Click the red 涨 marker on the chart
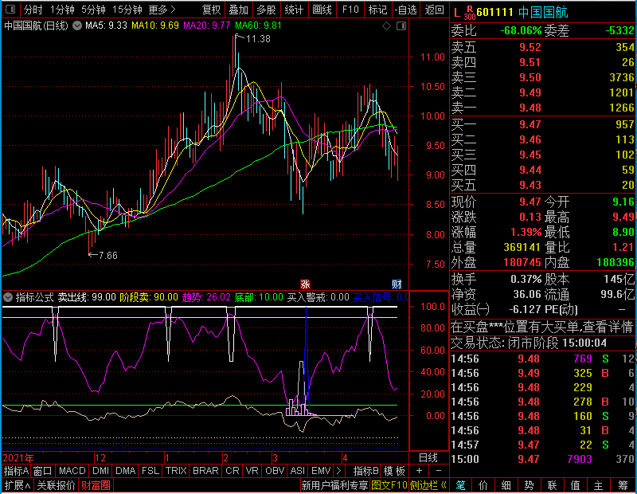 point(305,284)
